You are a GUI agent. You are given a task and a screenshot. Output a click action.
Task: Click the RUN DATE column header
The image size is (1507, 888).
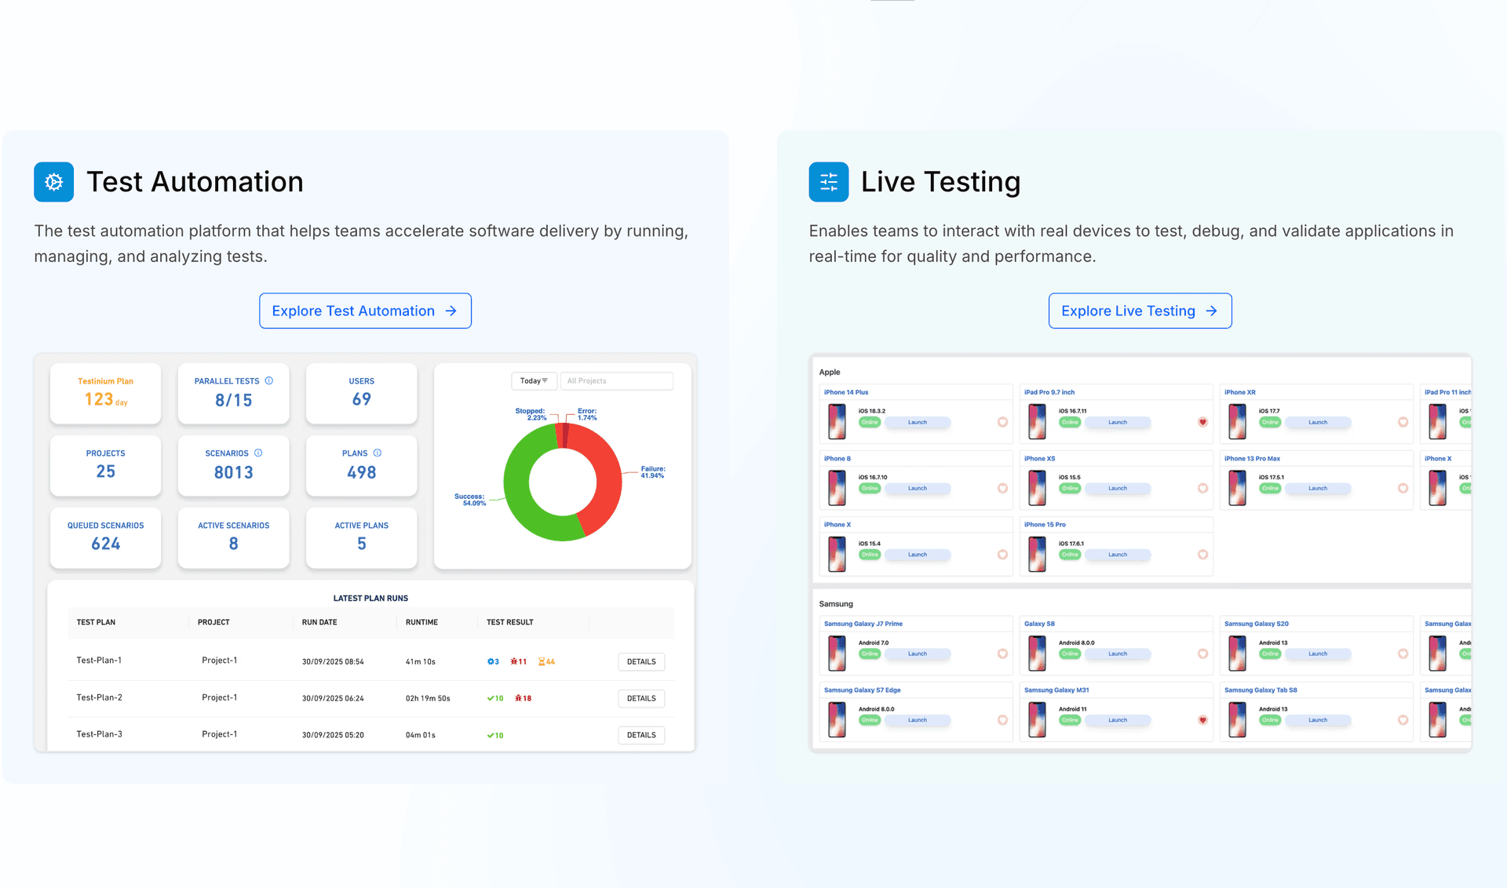coord(319,622)
